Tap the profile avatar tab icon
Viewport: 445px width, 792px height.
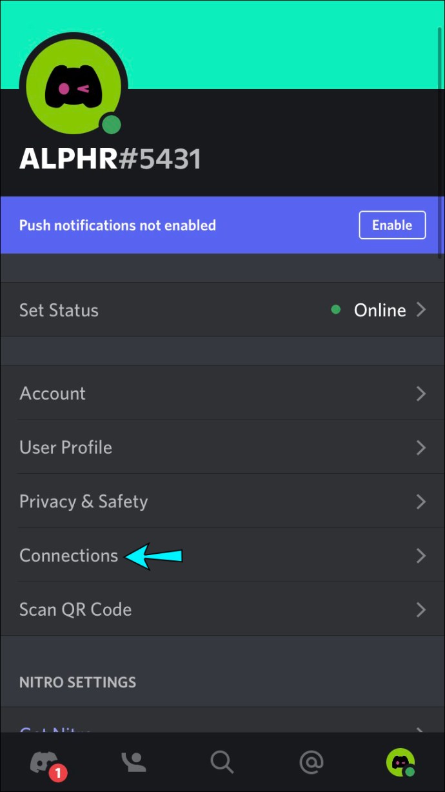tap(400, 762)
